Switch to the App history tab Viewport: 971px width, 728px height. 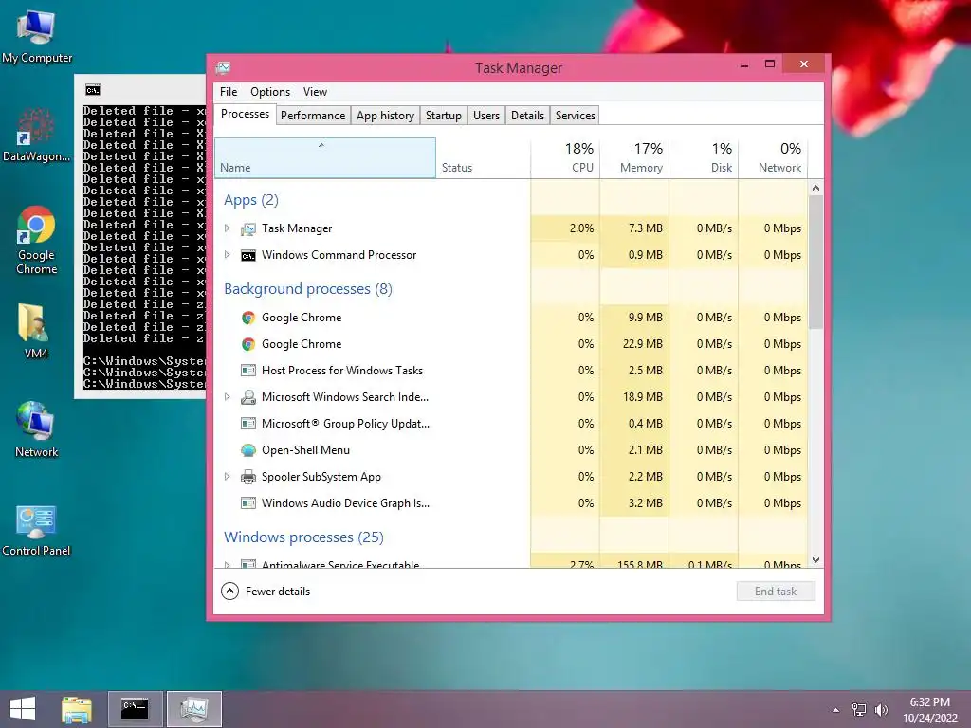[x=385, y=116]
